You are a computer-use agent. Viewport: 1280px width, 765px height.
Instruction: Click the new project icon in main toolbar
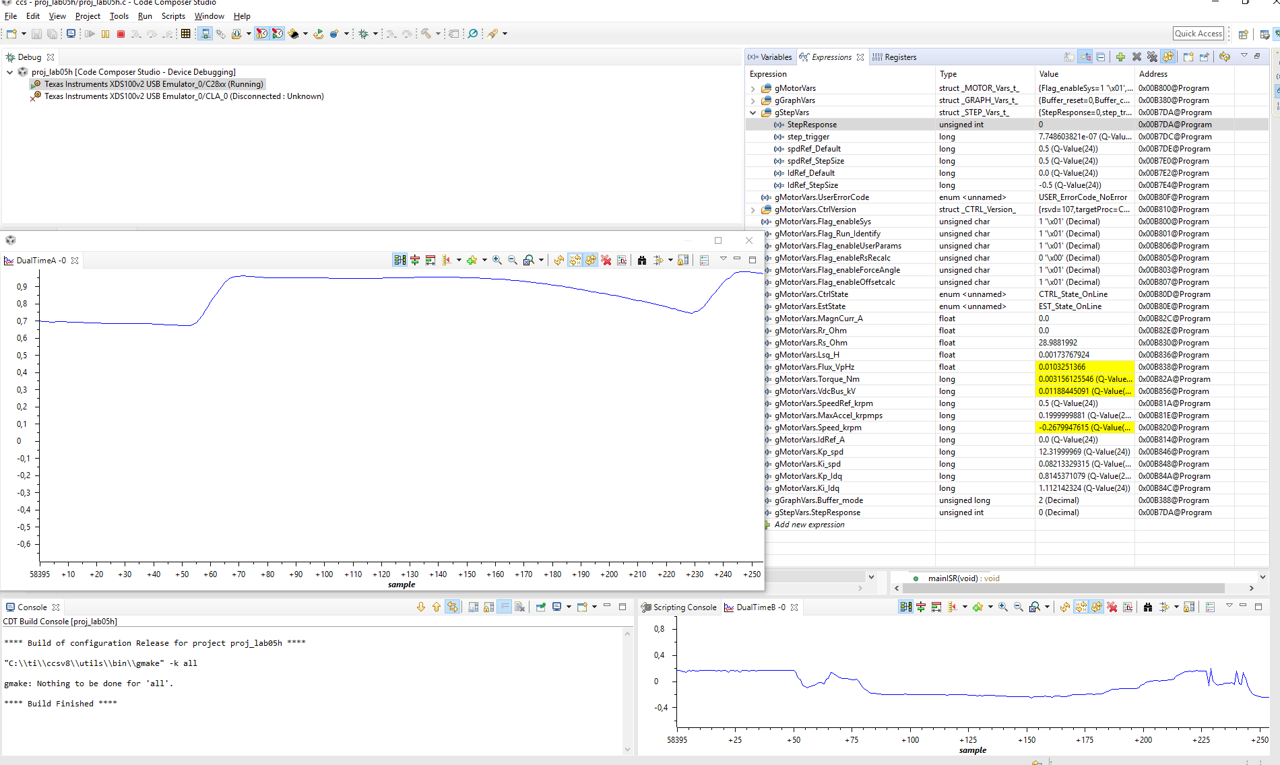coord(11,34)
